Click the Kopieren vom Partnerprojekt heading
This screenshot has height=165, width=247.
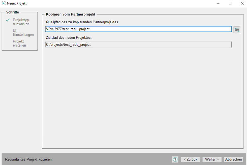pyautogui.click(x=71, y=14)
